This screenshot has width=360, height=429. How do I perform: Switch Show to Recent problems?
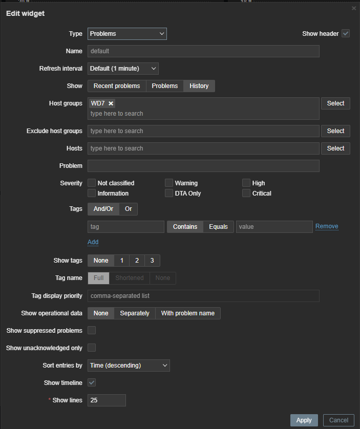point(117,86)
